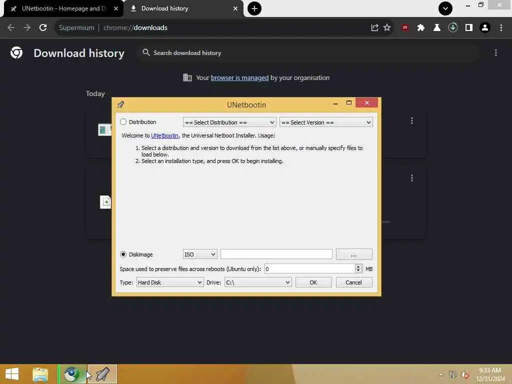The width and height of the screenshot is (512, 384).
Task: Open the network tray icon
Action: (x=452, y=374)
